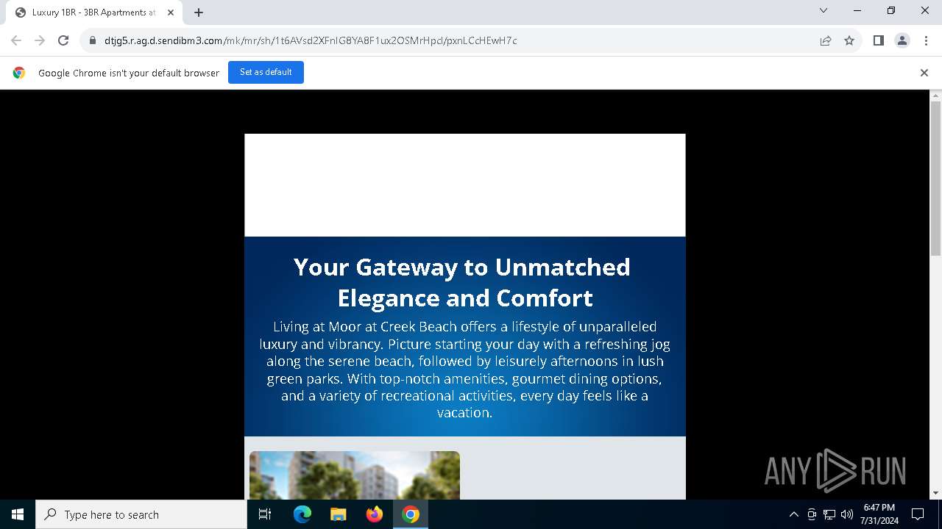Open File Explorer from taskbar
This screenshot has width=942, height=529.
coord(338,514)
